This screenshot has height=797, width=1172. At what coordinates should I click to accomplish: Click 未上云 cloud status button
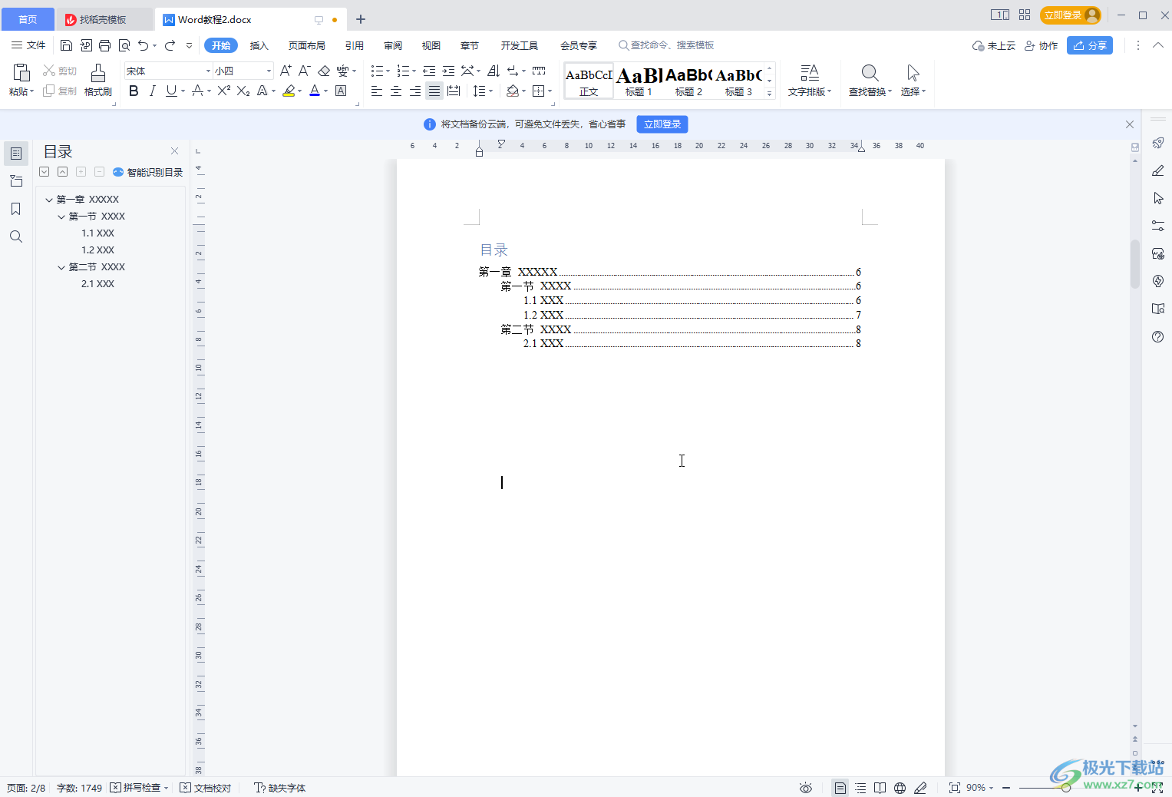click(x=993, y=45)
